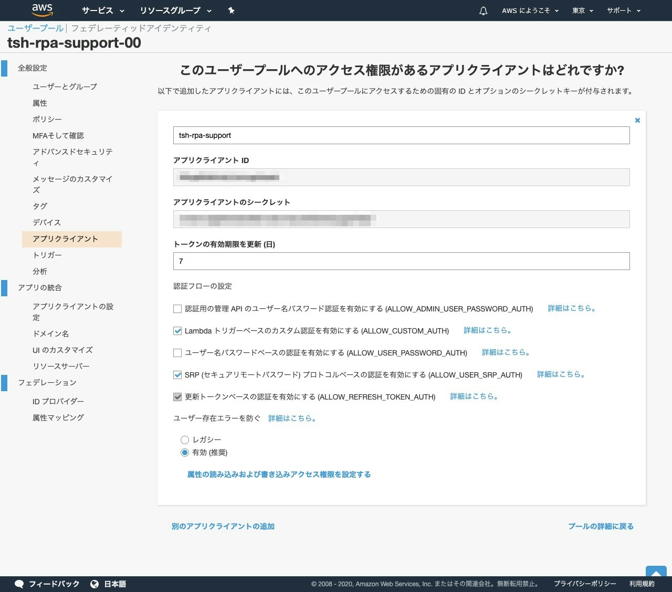Toggle ALLOW_REFRESH_TOKEN_AUTH checkbox

(x=177, y=397)
